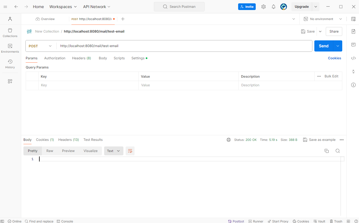This screenshot has height=223, width=359.
Task: Switch to the Authorization tab
Action: coord(55,58)
